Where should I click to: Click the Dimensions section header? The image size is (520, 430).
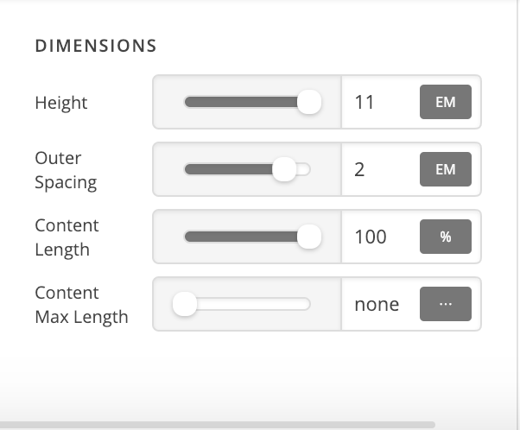point(96,46)
